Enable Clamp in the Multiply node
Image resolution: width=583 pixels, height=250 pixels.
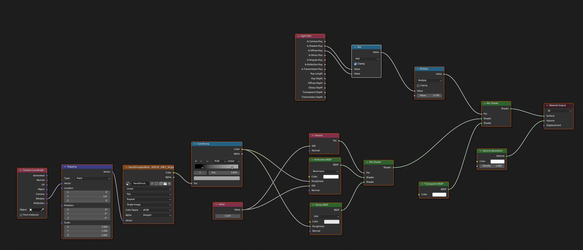418,85
